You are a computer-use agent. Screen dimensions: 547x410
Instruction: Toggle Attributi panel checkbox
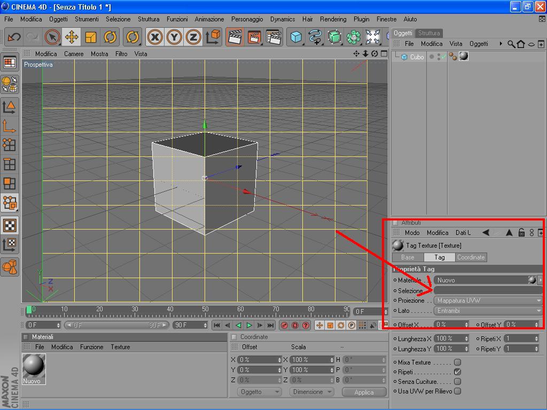pos(395,223)
